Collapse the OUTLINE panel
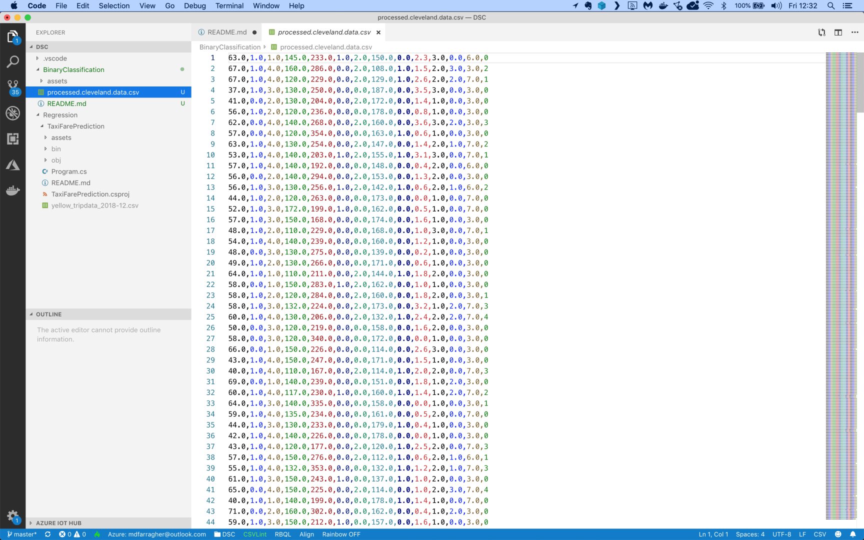This screenshot has width=864, height=540. click(48, 314)
